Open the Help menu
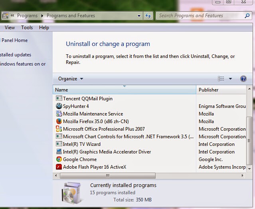255x209 pixels. pyautogui.click(x=44, y=28)
